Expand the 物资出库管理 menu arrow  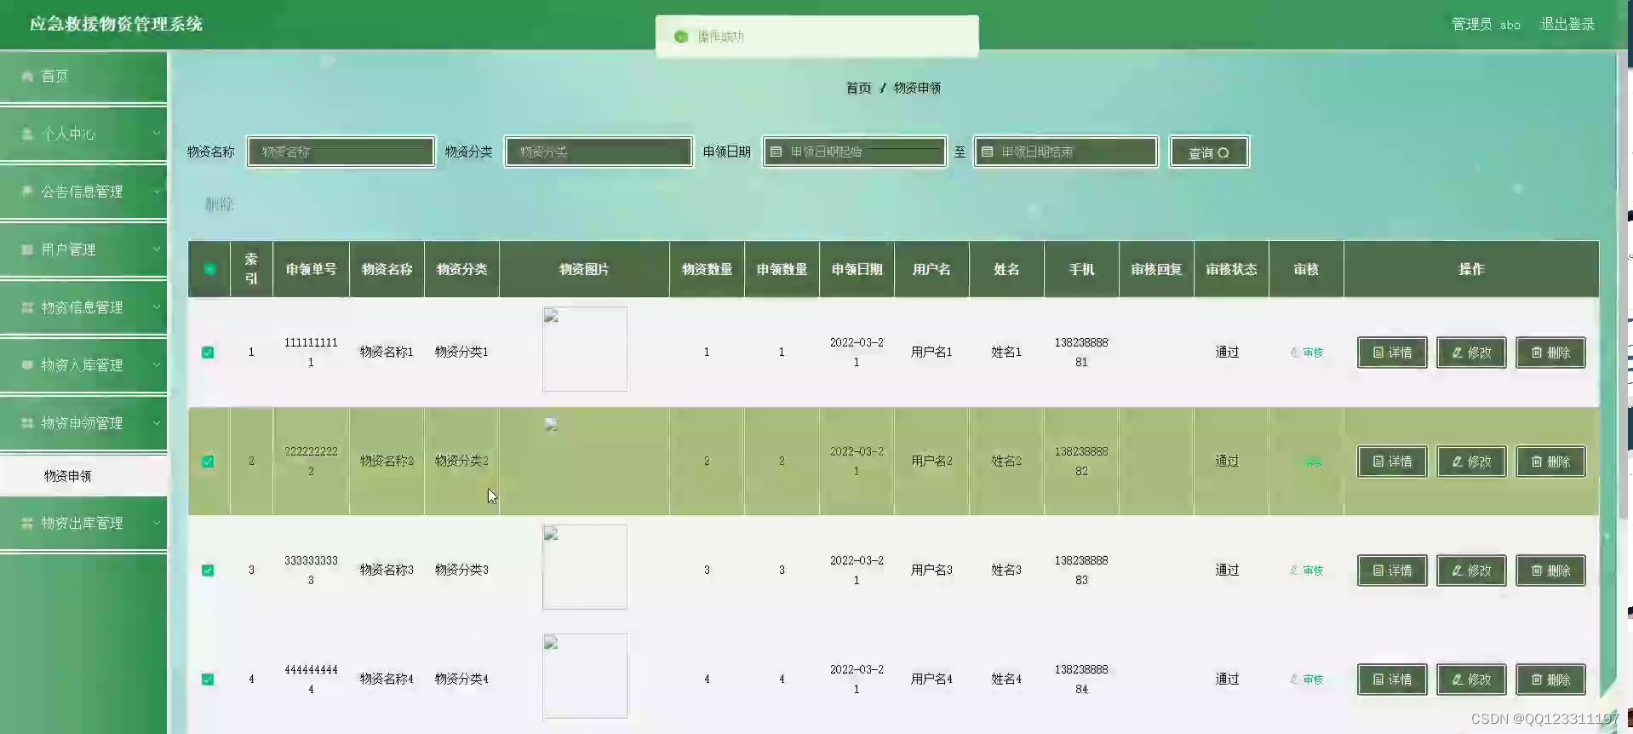point(157,523)
